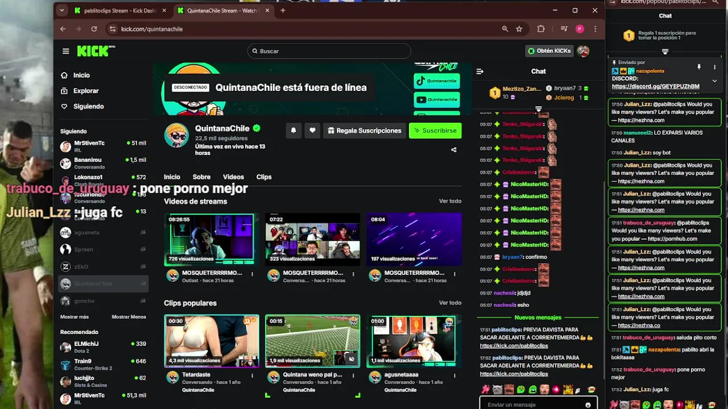Open options for the 726 visualizaciones video
This screenshot has height=409, width=728.
[252, 274]
